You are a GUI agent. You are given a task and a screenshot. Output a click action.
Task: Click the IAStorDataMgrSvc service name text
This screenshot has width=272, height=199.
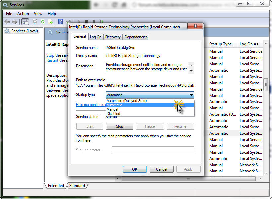coord(120,48)
